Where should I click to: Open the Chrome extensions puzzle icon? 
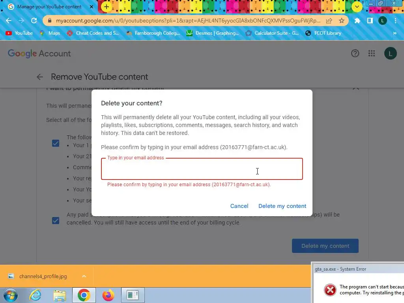[357, 21]
